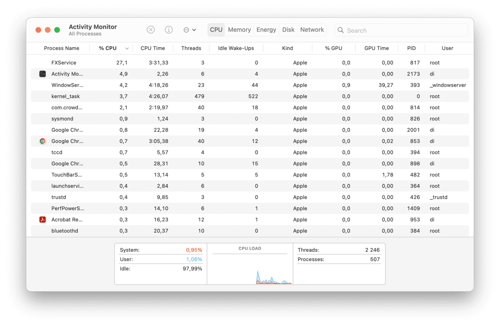Click the search magnifier icon
The image size is (500, 326).
(x=340, y=30)
